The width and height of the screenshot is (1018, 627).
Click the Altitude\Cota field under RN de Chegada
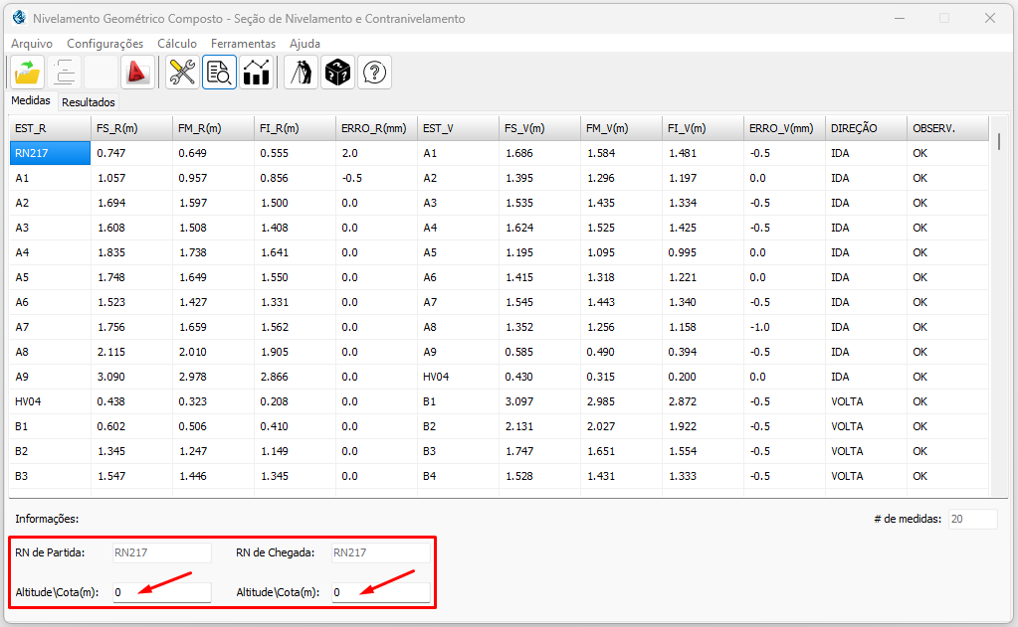click(380, 592)
